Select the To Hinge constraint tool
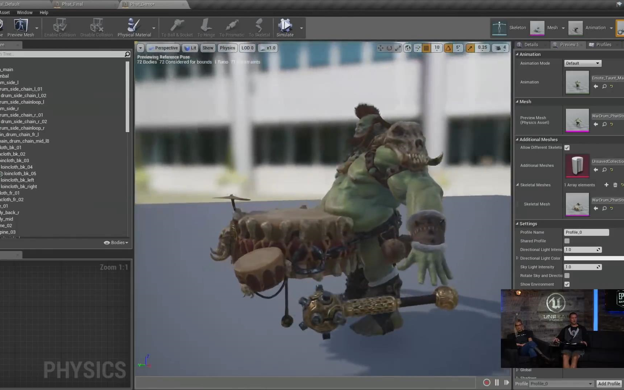This screenshot has height=390, width=624. pos(205,27)
